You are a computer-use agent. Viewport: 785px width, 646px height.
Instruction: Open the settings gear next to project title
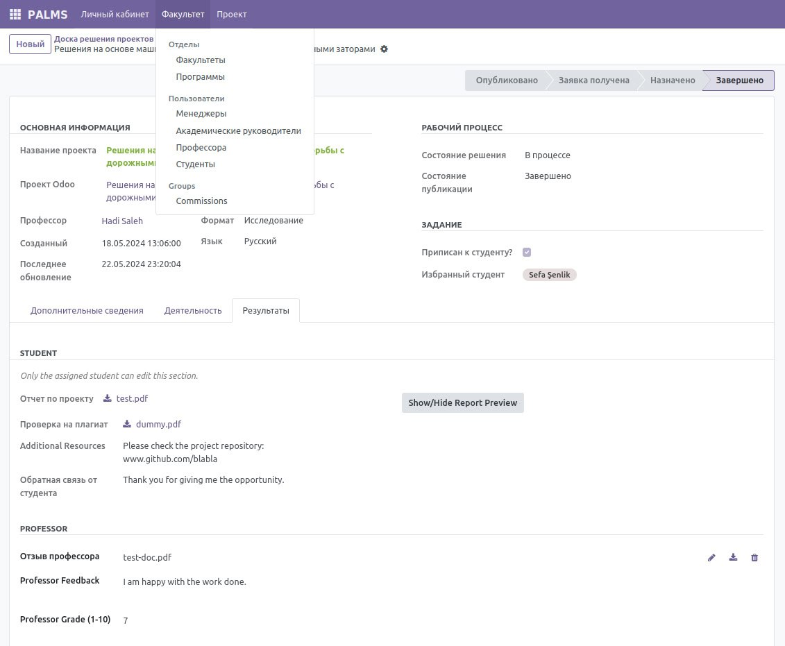click(384, 49)
